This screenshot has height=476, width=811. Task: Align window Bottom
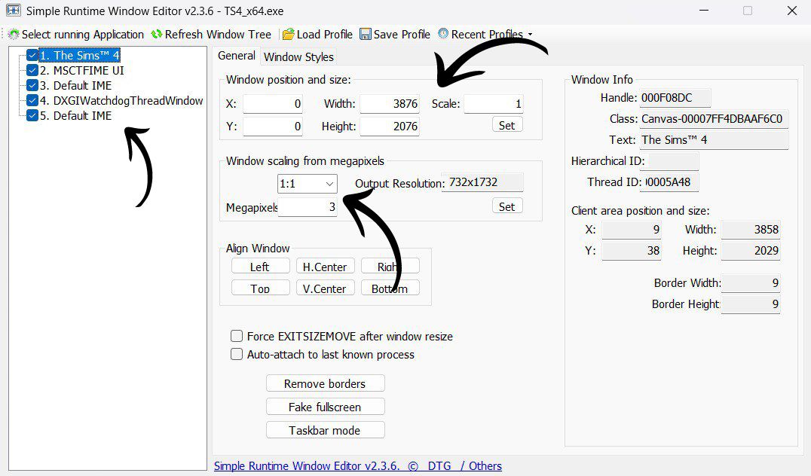click(x=390, y=288)
